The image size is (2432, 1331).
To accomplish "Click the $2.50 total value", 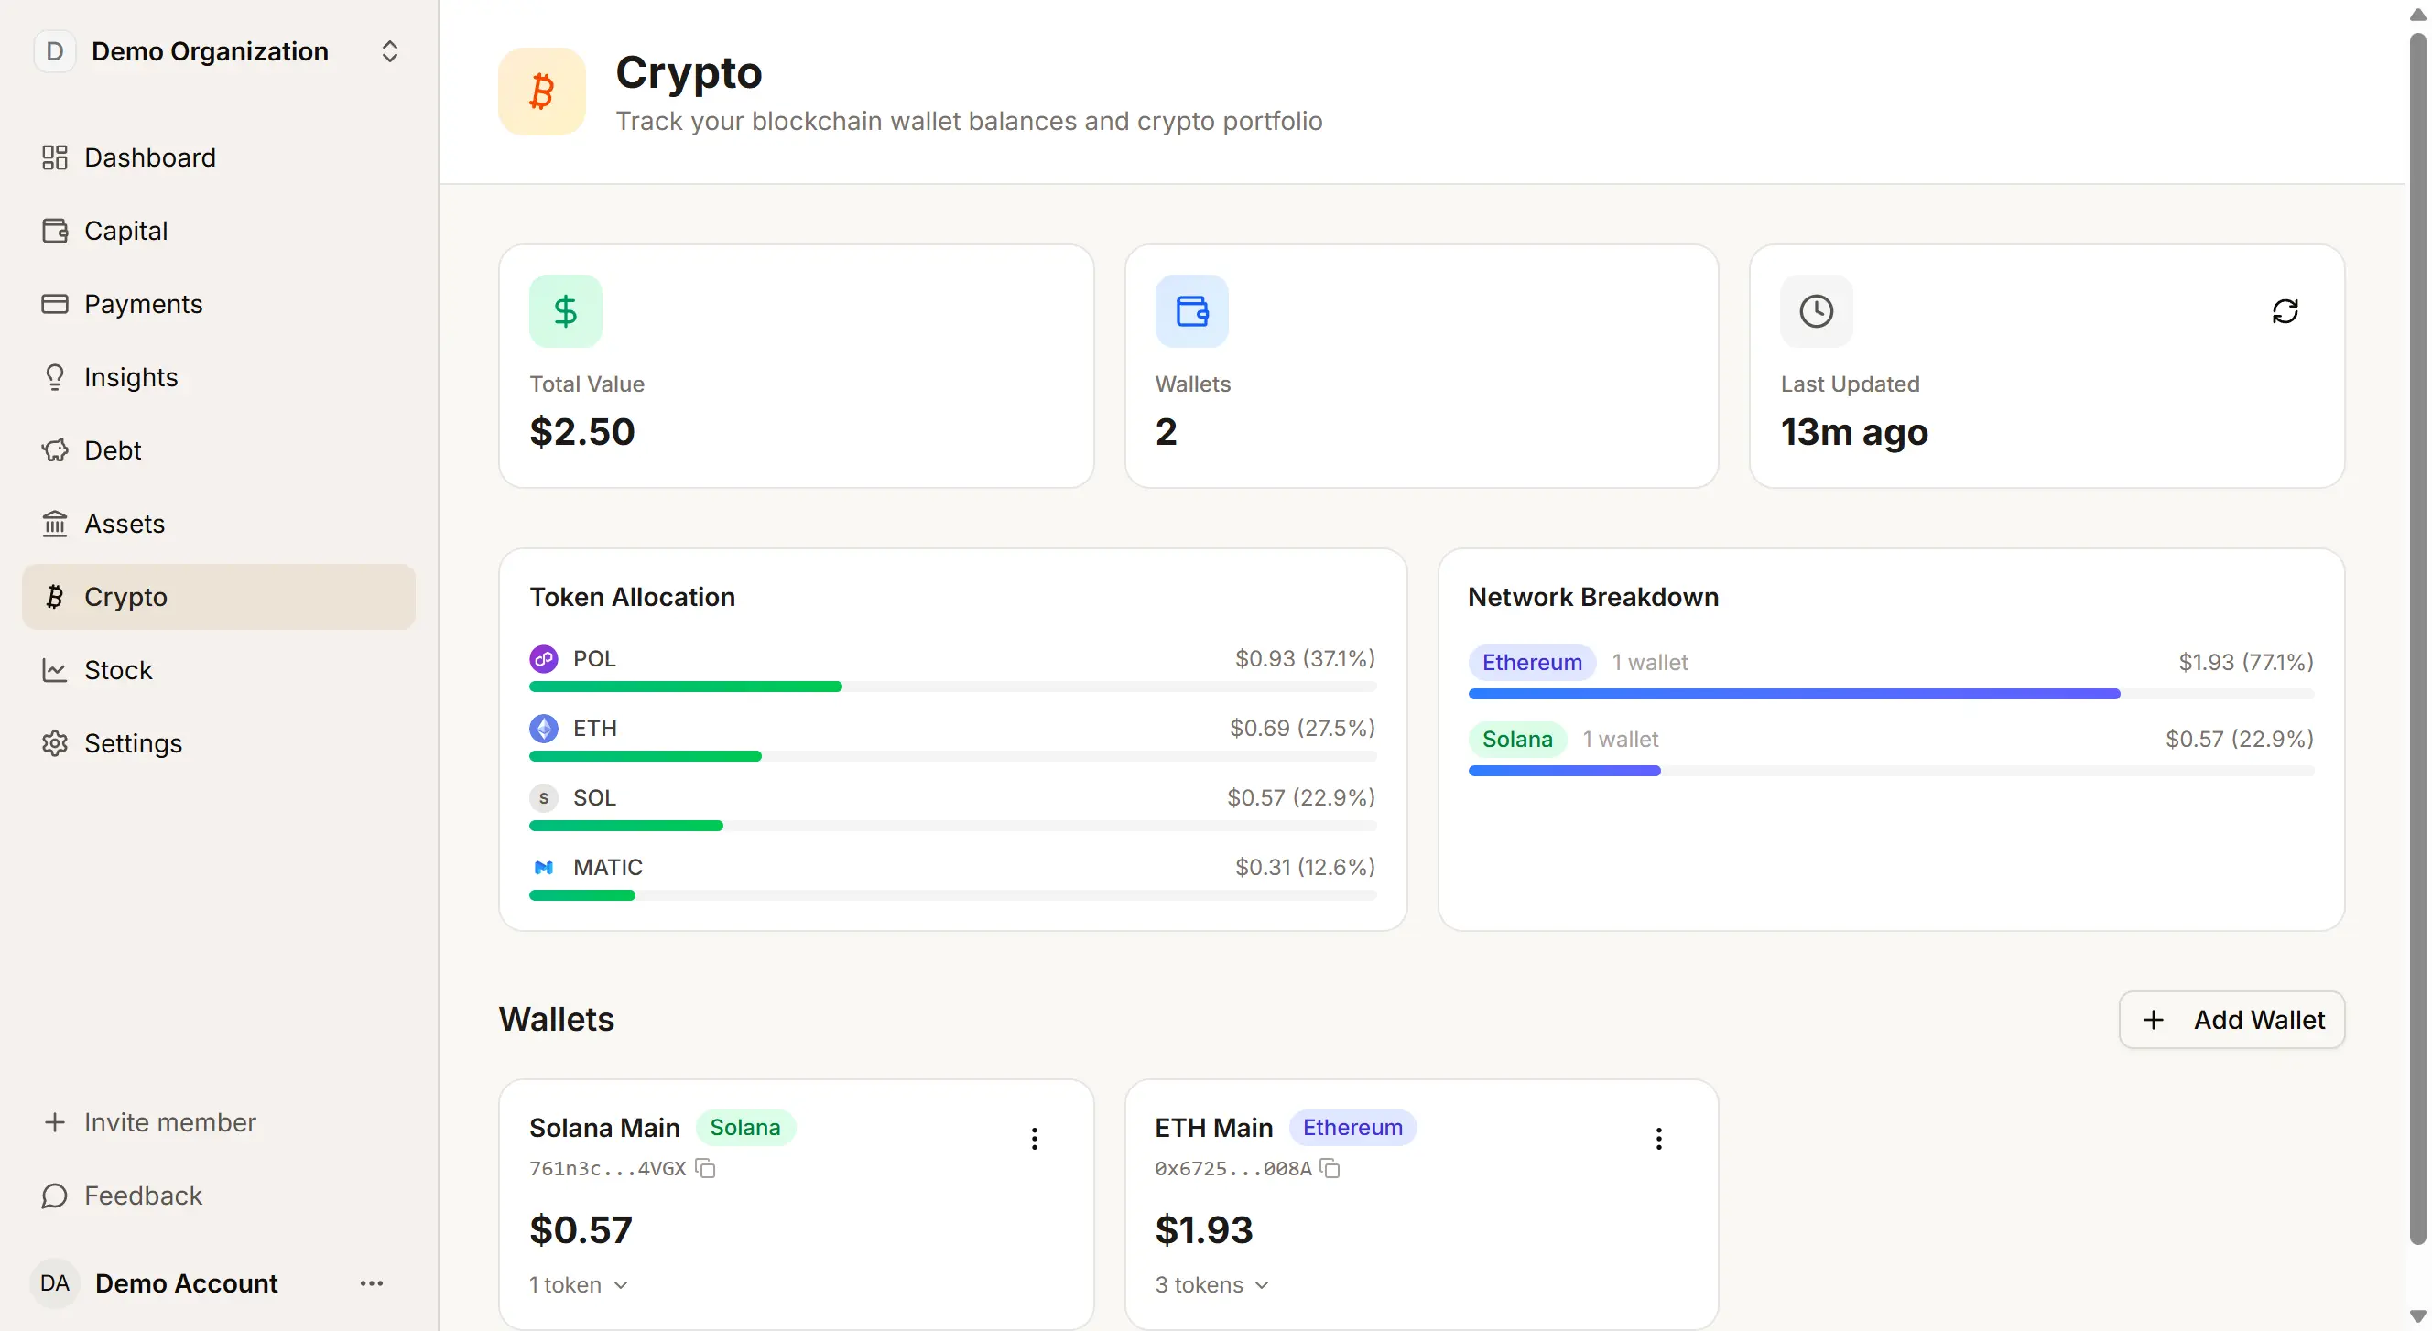I will point(582,432).
